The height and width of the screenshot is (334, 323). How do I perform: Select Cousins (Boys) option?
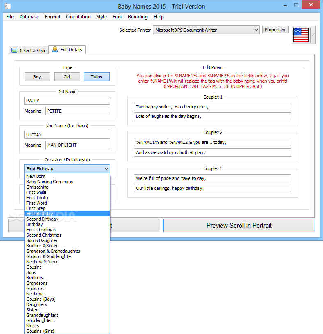click(x=67, y=299)
